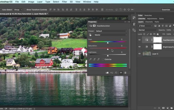The image size is (174, 110).
Task: Delete the adjustment layer with trash icon
Action: pyautogui.click(x=125, y=73)
